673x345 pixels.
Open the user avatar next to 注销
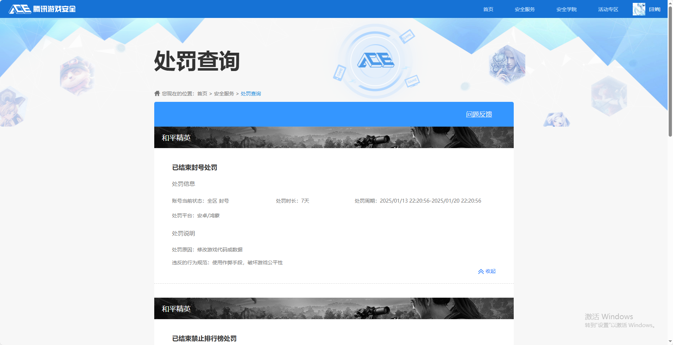click(638, 9)
